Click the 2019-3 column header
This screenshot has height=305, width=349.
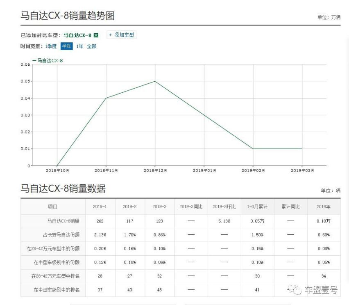159,206
